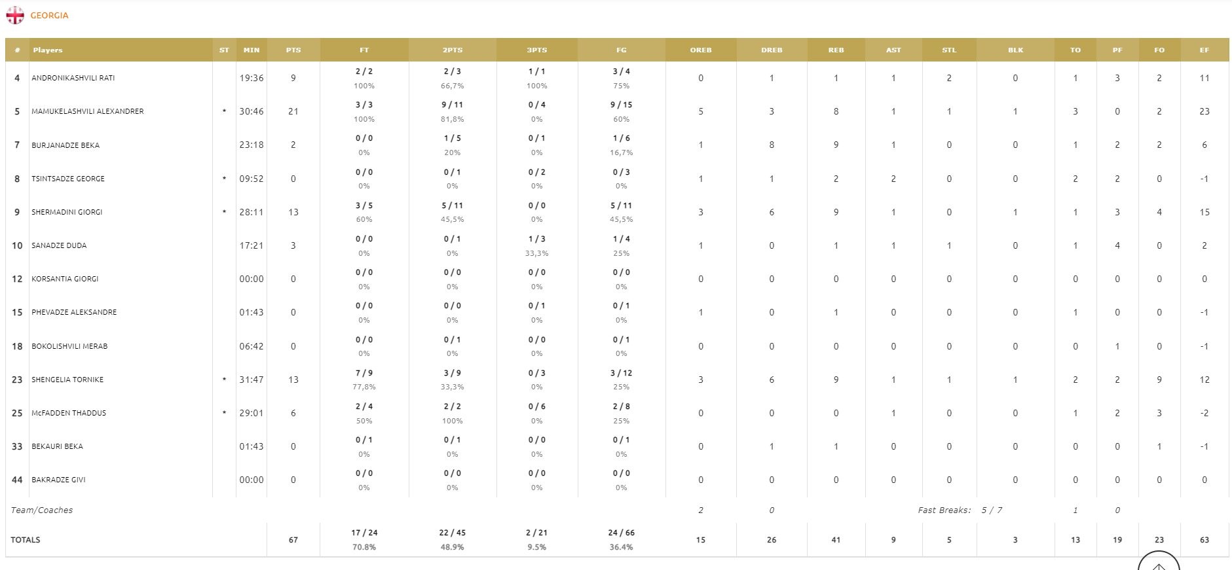Click the Georgia flag icon

point(15,15)
